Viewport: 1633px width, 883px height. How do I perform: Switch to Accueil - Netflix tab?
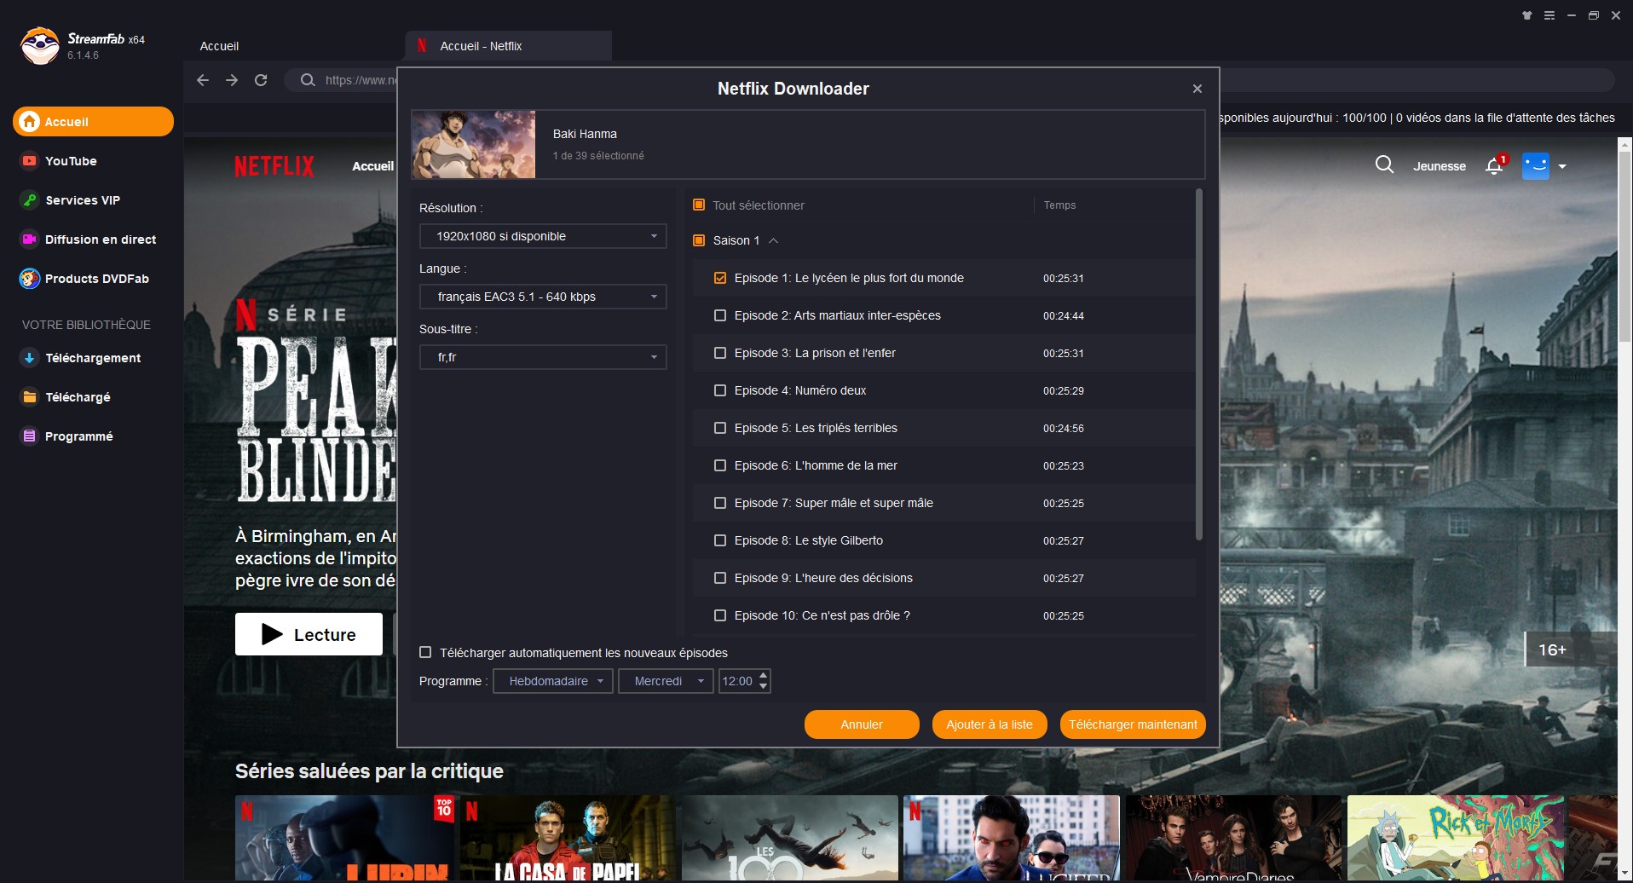[x=509, y=46]
